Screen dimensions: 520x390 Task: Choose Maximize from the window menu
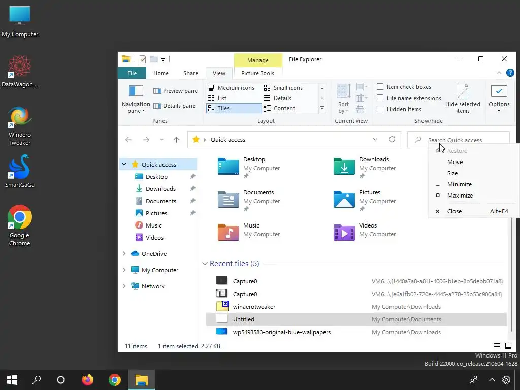pos(474,196)
